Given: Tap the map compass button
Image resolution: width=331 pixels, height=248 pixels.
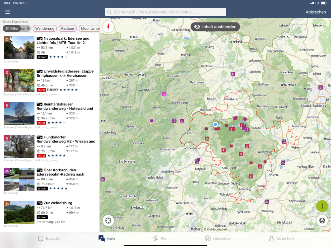Looking at the screenshot, I should (x=108, y=26).
